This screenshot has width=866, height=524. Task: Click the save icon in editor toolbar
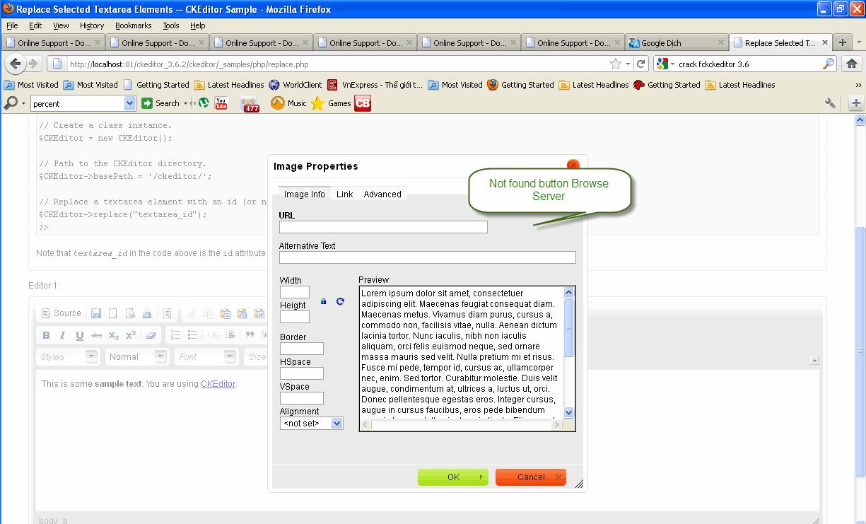pyautogui.click(x=95, y=313)
